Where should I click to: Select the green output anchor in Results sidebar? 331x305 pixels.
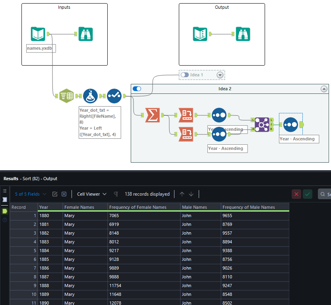[5, 211]
